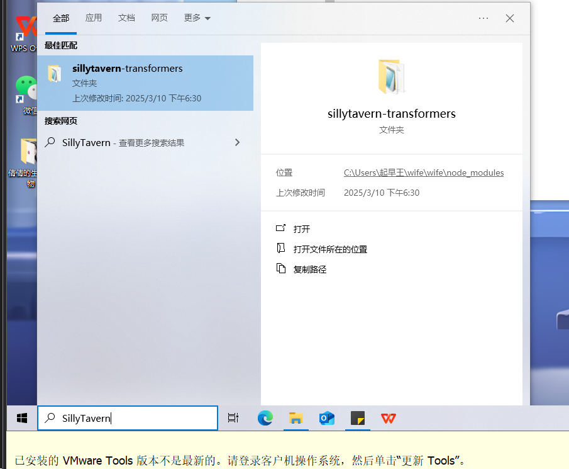This screenshot has height=469, width=569.
Task: Click the folder icon in best match
Action: point(55,73)
